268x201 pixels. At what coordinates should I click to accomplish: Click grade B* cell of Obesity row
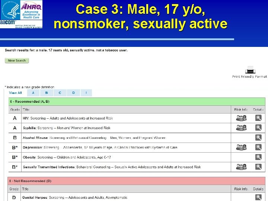click(x=15, y=157)
